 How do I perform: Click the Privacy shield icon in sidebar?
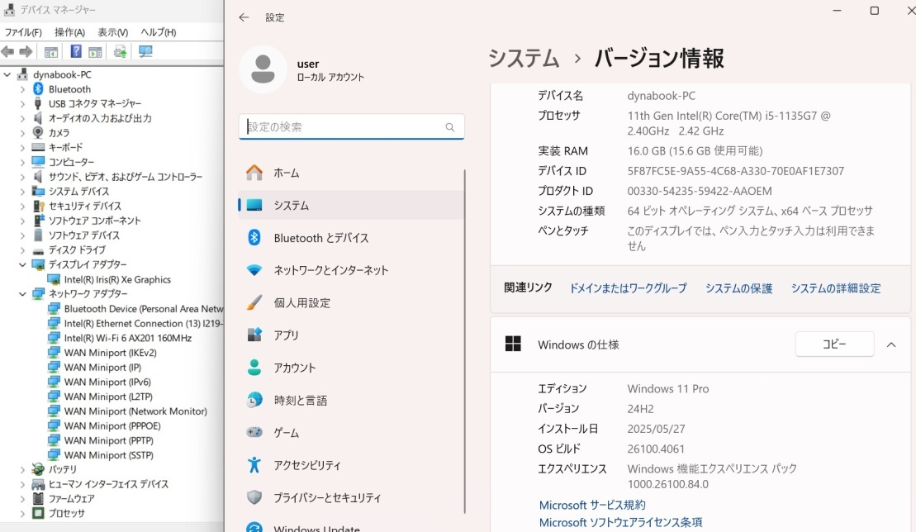[254, 497]
